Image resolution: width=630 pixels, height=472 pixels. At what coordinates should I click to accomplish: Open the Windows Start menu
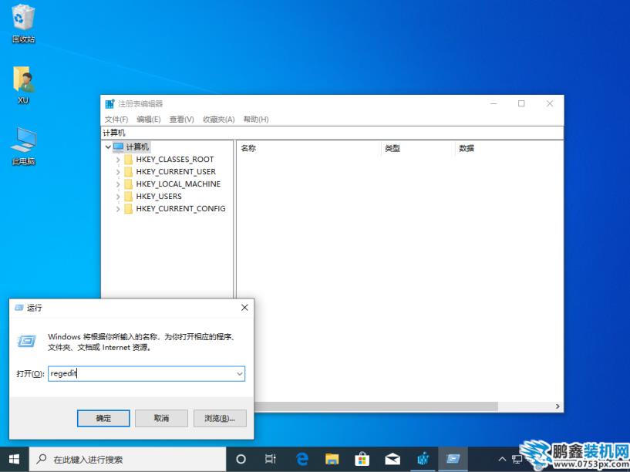pyautogui.click(x=14, y=459)
